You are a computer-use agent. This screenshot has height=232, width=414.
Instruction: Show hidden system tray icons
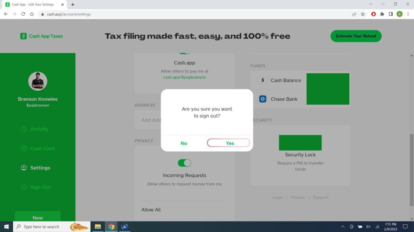(x=343, y=227)
